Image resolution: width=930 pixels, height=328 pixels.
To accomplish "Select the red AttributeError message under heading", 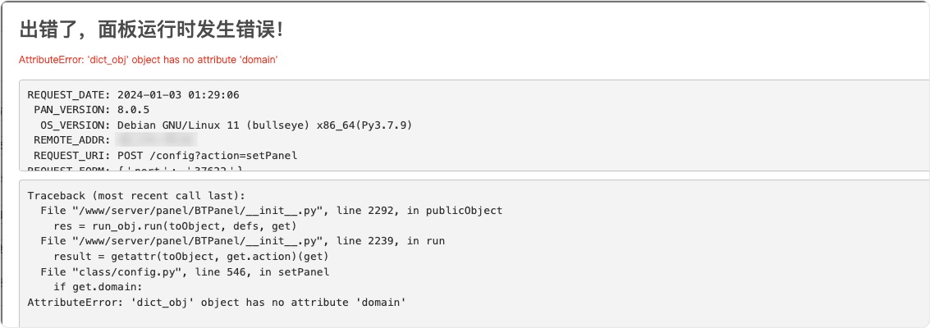I will (149, 59).
